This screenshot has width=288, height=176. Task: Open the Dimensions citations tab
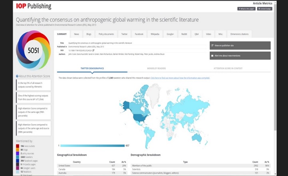click(x=240, y=34)
